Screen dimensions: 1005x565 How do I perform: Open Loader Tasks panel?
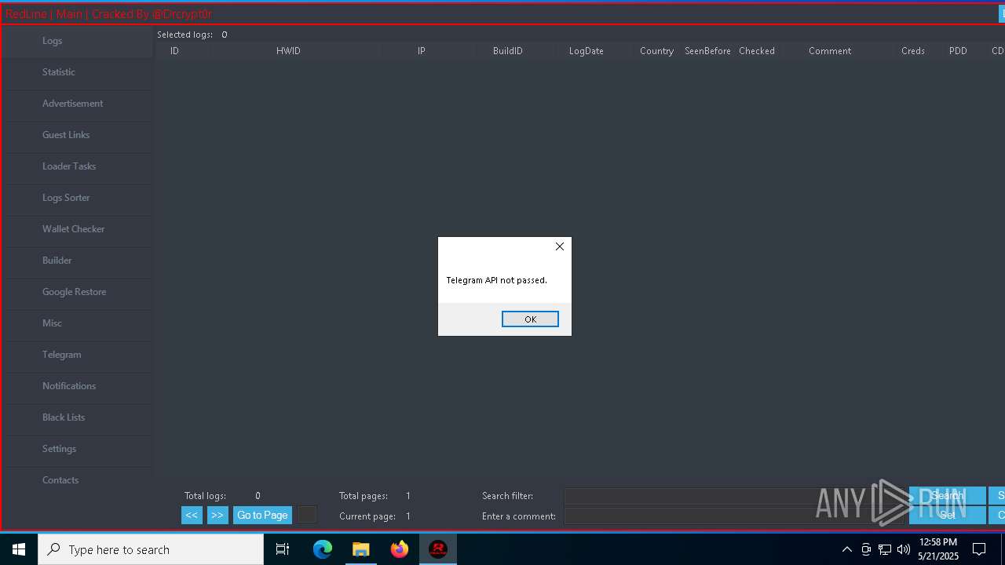(78, 167)
